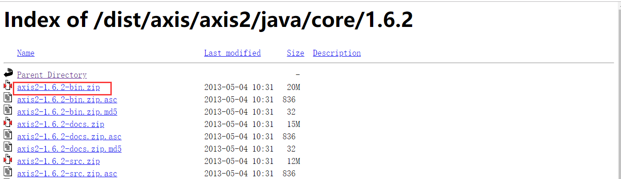The height and width of the screenshot is (179, 621).
Task: Click the modified date of axis2-1.6.2-src.zip
Action: coord(239,161)
